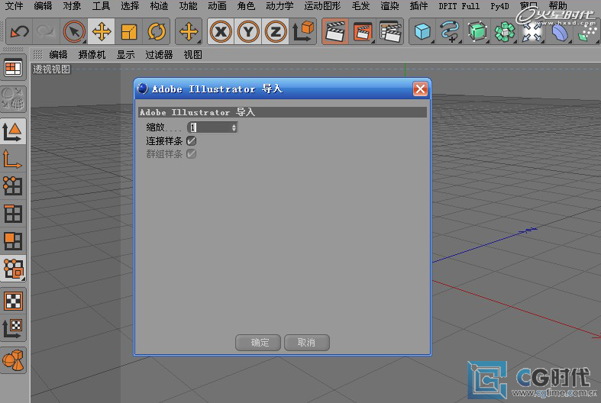Render the active view clapperboard
The width and height of the screenshot is (601, 403).
(x=335, y=31)
